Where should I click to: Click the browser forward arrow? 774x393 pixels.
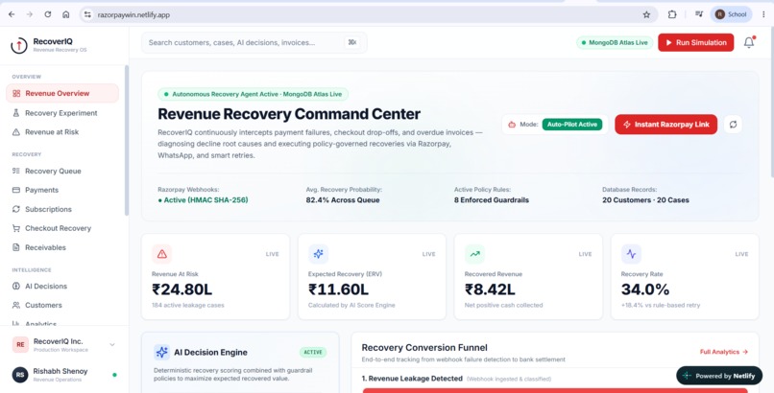[30, 14]
